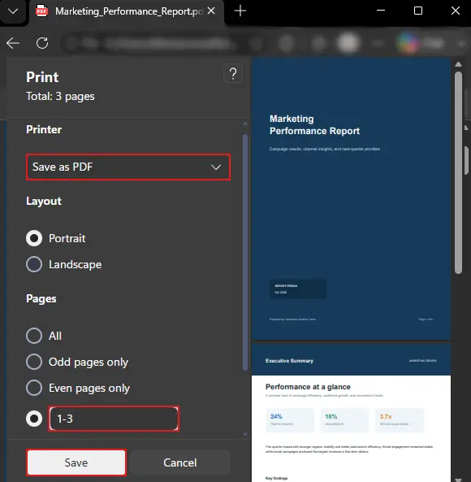Click the Marketing Performance Report cover page preview
Screen dimensions: 471x482
[x=352, y=198]
